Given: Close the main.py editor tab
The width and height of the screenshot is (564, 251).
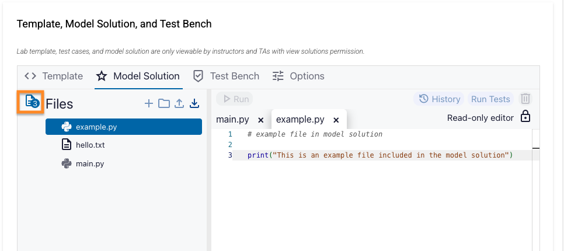Looking at the screenshot, I should click(x=261, y=120).
